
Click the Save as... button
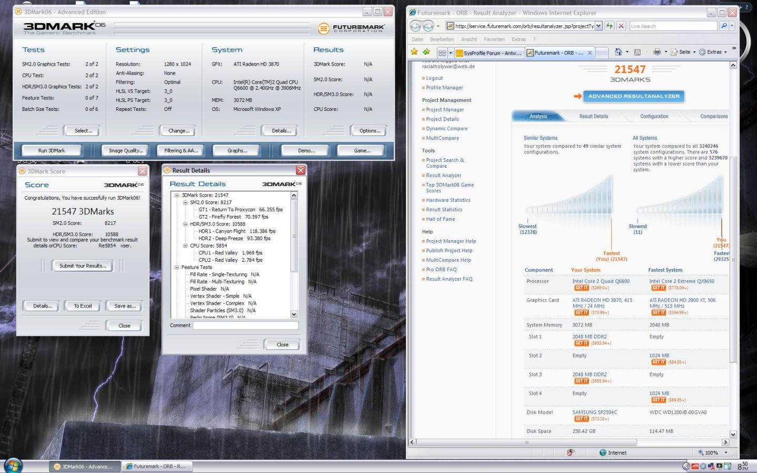point(125,306)
